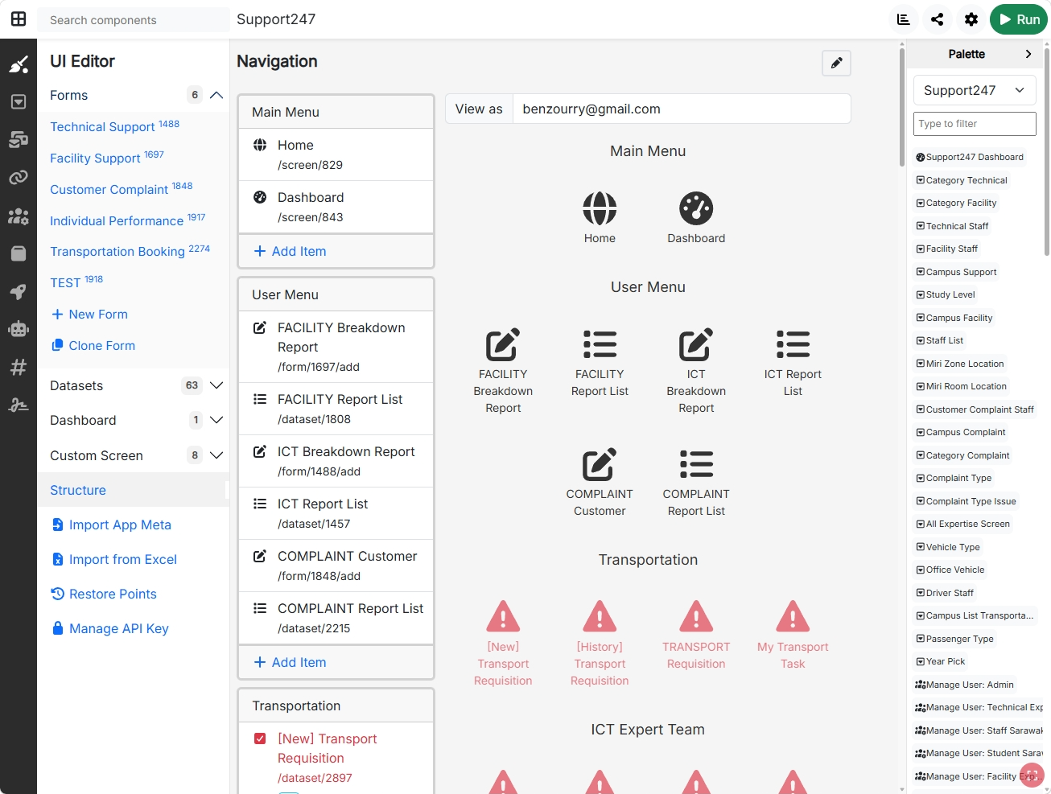This screenshot has height=794, width=1051.
Task: Click the View as email field
Action: point(682,109)
